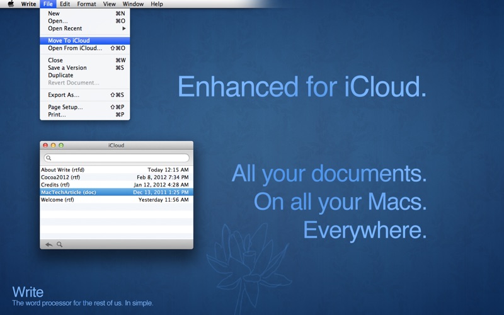Open the Format menu

pyautogui.click(x=86, y=4)
